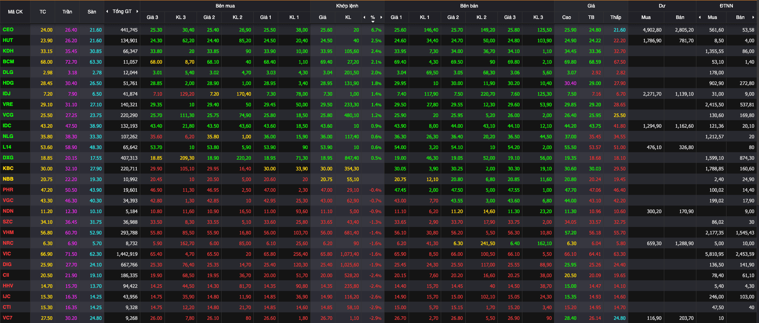Open the NBB stock symbol
The width and height of the screenshot is (759, 323).
coord(8,179)
